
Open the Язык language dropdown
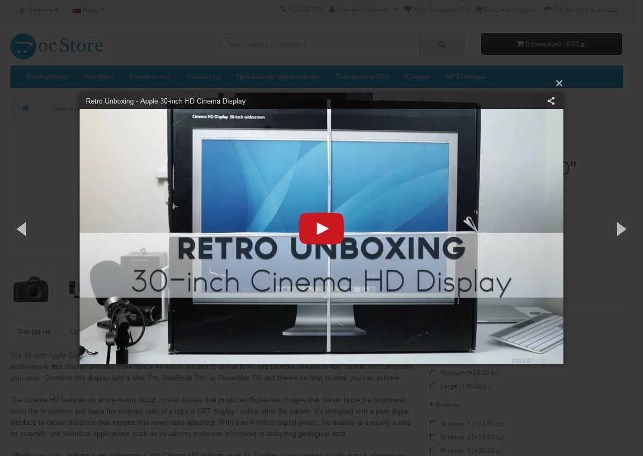(88, 10)
